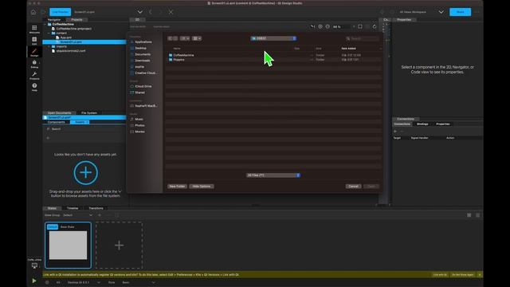This screenshot has width=510, height=287.
Task: Select the Base State thumbnail
Action: [68, 246]
